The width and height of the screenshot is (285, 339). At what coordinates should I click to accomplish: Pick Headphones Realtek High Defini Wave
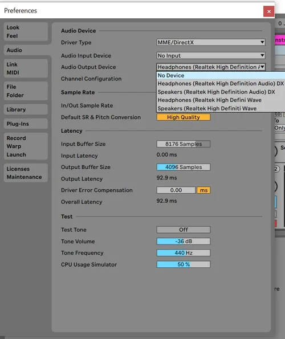pyautogui.click(x=221, y=100)
